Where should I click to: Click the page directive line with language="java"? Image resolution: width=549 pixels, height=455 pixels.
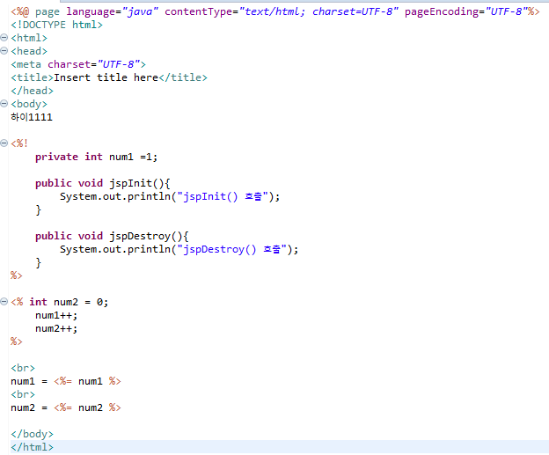[274, 11]
